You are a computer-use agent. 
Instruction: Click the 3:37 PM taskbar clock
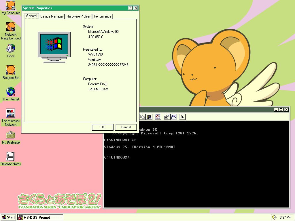click(x=285, y=218)
